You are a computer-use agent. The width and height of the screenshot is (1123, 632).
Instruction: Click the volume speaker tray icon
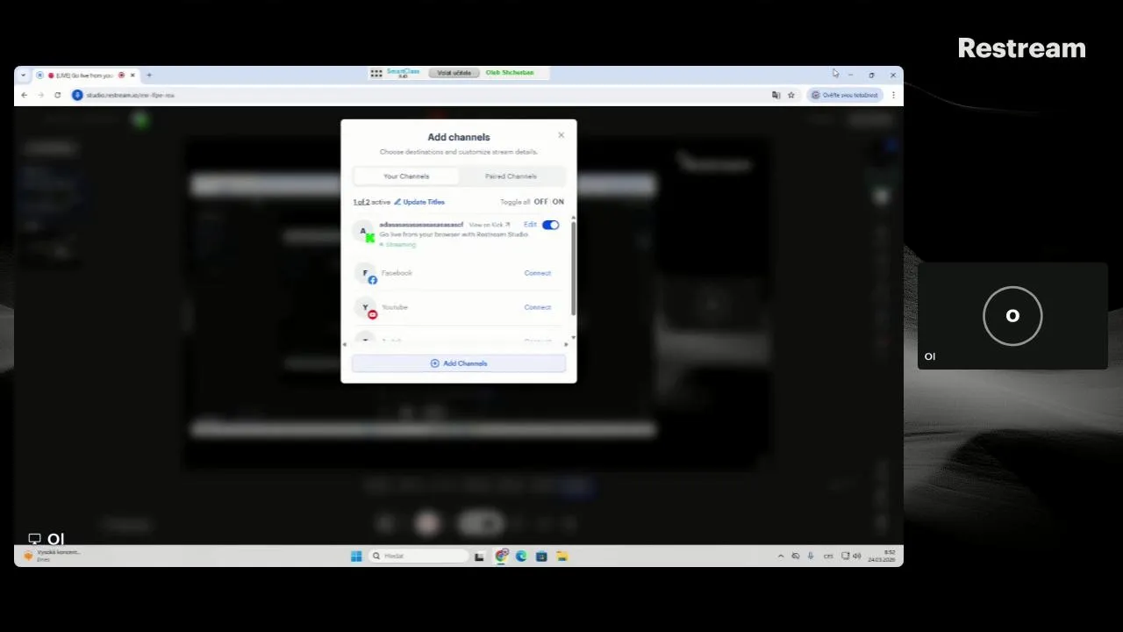pyautogui.click(x=856, y=556)
